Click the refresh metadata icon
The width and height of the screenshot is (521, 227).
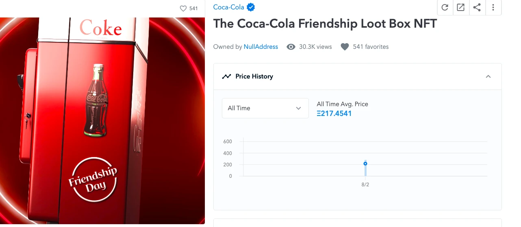click(x=445, y=7)
